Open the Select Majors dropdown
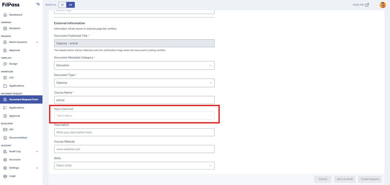 coord(134,115)
